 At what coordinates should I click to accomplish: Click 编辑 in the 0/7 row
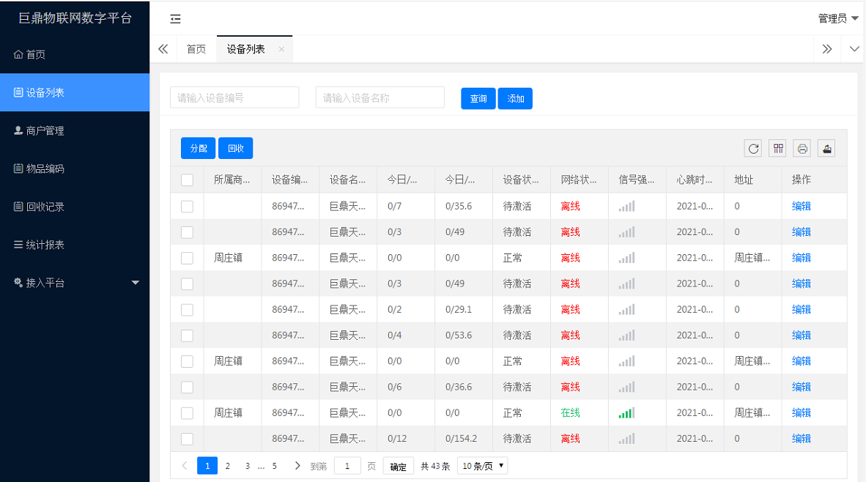click(x=802, y=206)
